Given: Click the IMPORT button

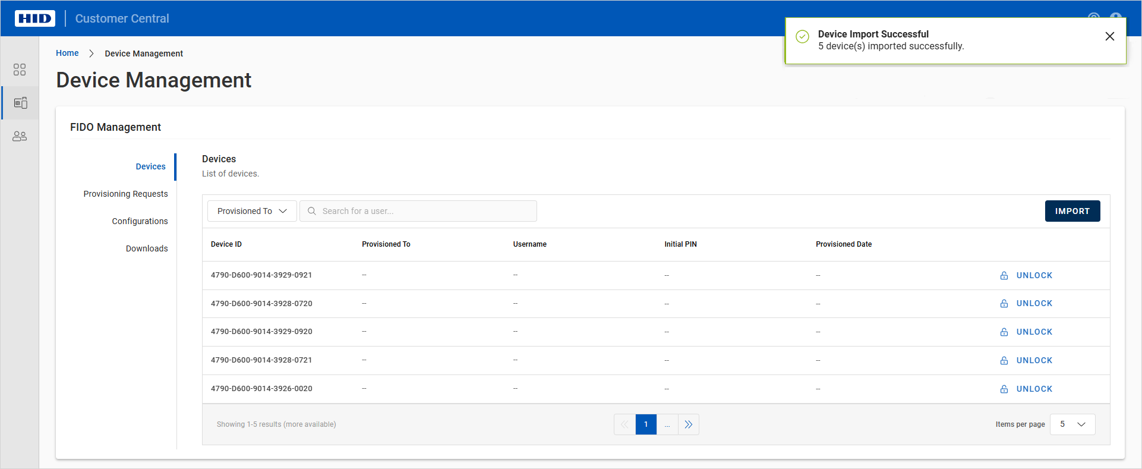Looking at the screenshot, I should [x=1072, y=211].
